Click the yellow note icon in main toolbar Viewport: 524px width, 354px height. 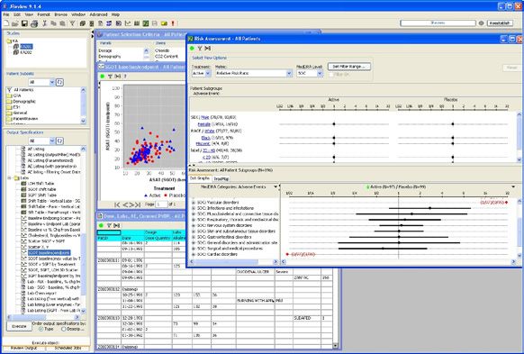[x=164, y=23]
